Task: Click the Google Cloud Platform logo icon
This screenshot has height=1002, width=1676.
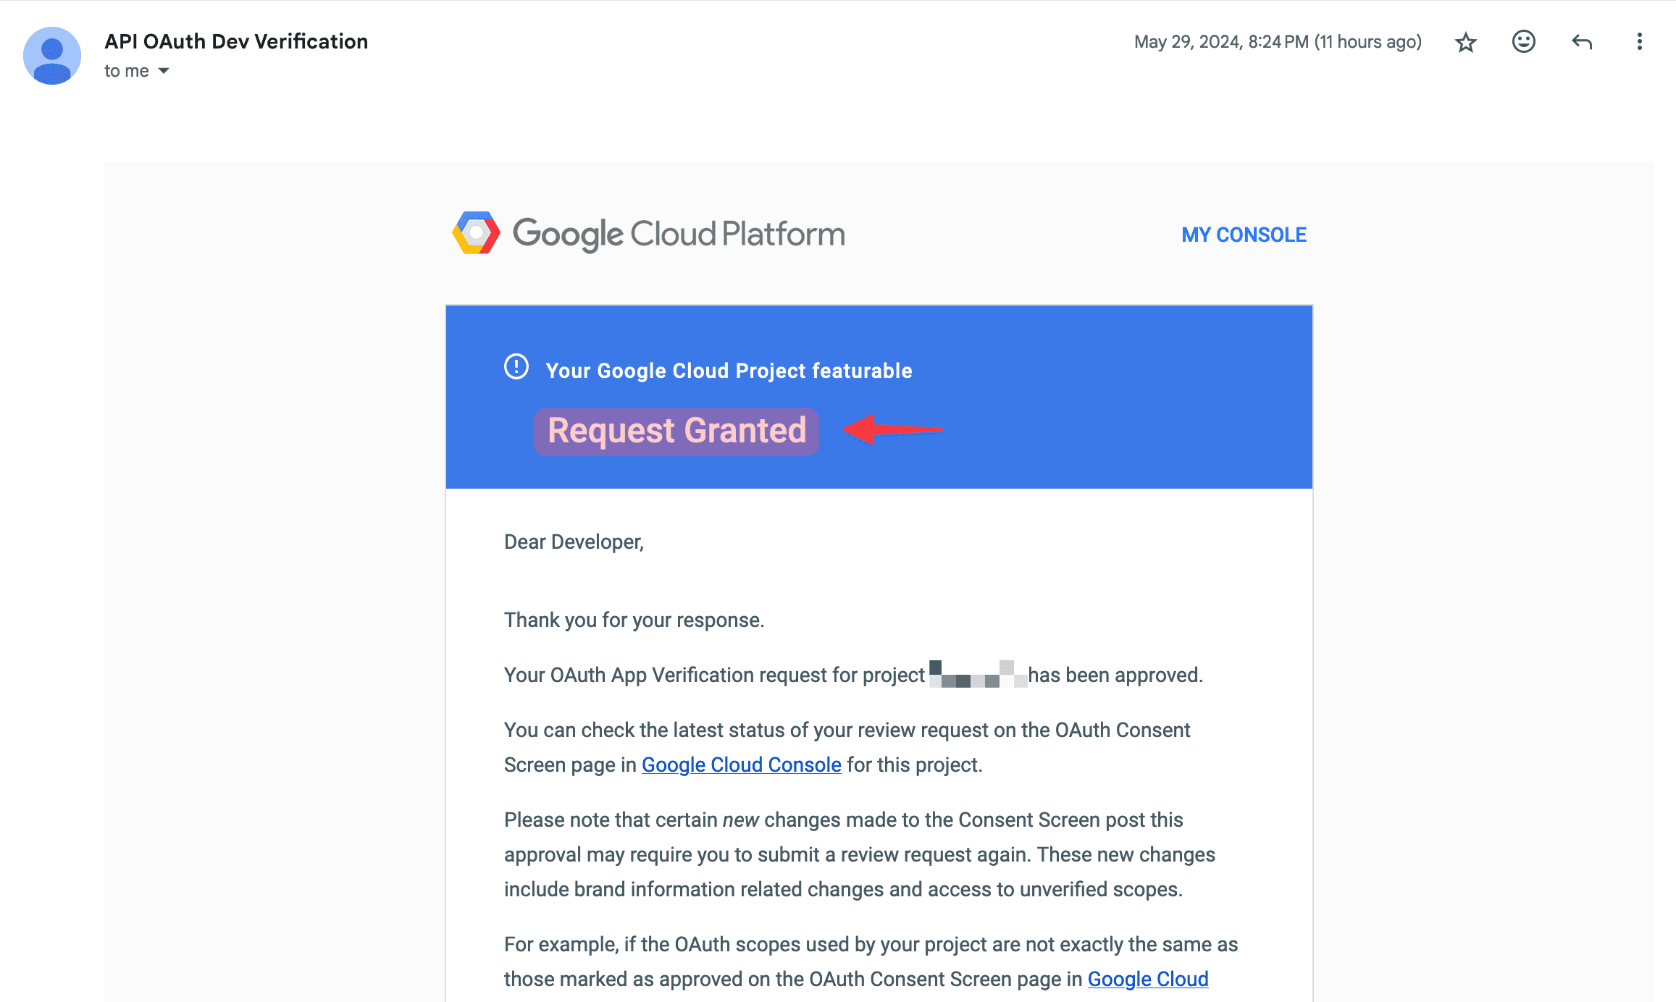Action: (x=472, y=232)
